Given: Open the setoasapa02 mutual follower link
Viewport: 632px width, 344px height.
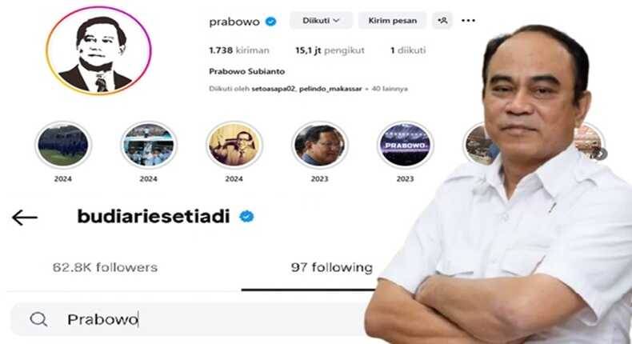Looking at the screenshot, I should point(274,89).
